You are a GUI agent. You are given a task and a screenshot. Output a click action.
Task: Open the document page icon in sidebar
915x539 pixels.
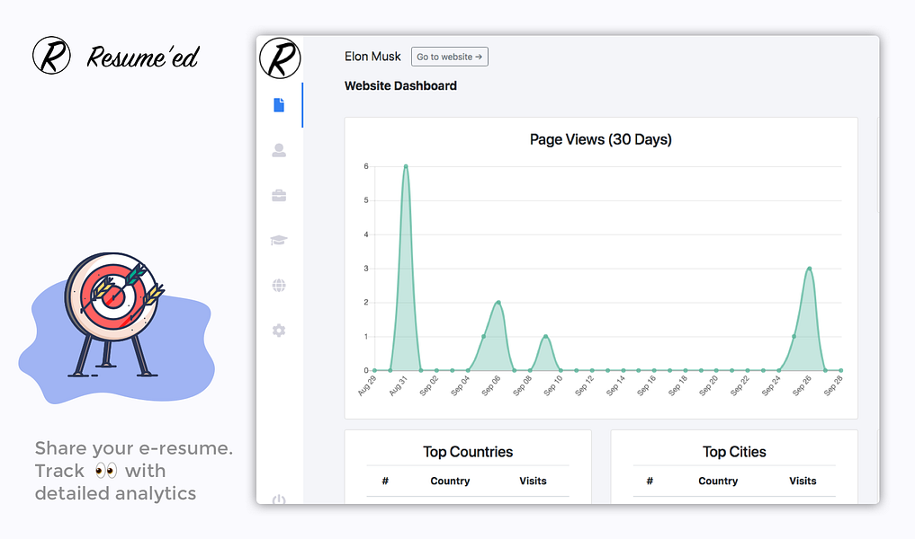[x=279, y=105]
